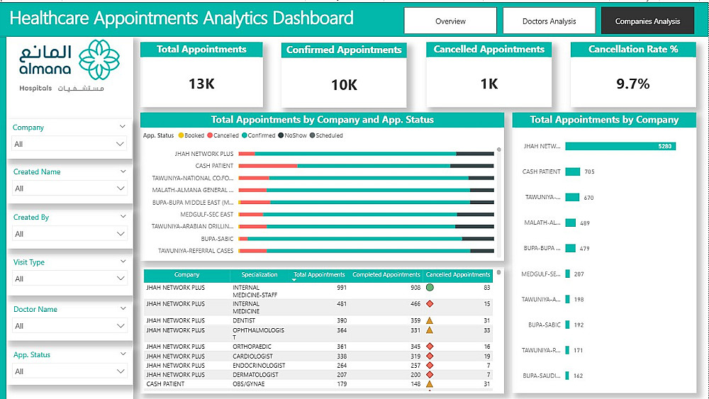The height and width of the screenshot is (399, 709).
Task: Switch to Doctors Analysis tab
Action: [549, 21]
